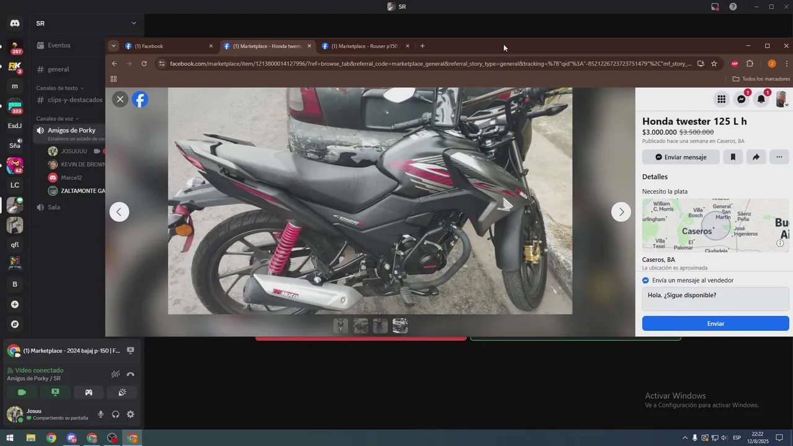Screen dimensions: 793x446
Task: Open the general channel
Action: click(x=58, y=69)
